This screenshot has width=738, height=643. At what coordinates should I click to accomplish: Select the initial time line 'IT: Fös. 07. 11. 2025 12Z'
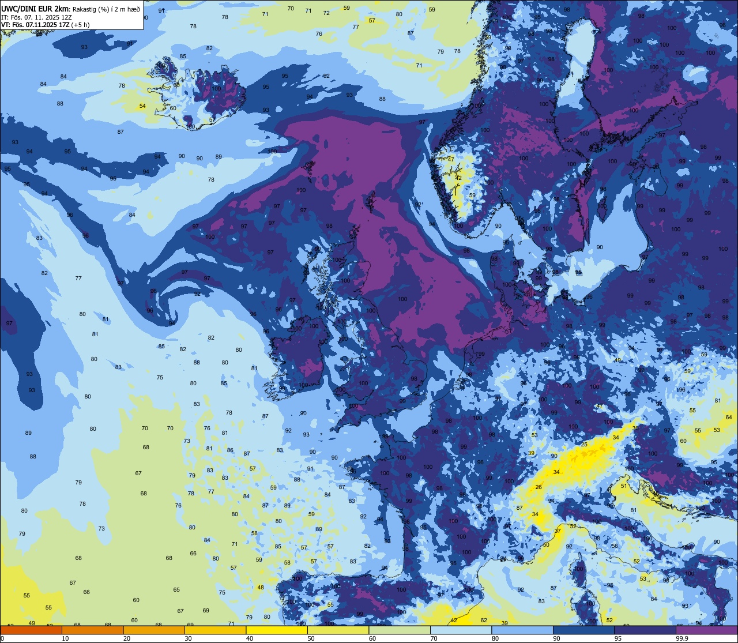point(36,17)
